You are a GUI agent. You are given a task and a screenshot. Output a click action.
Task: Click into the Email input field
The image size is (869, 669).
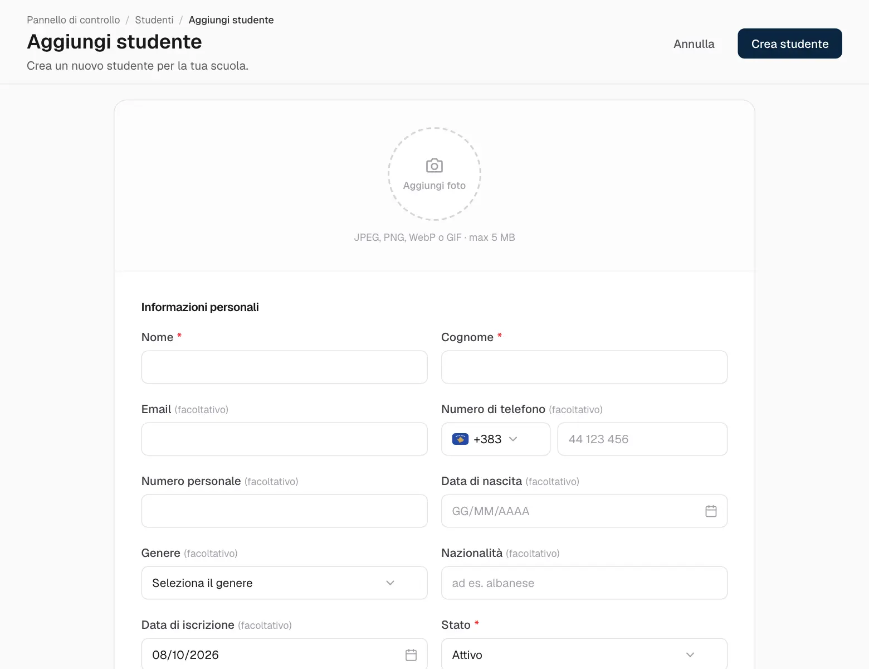284,439
